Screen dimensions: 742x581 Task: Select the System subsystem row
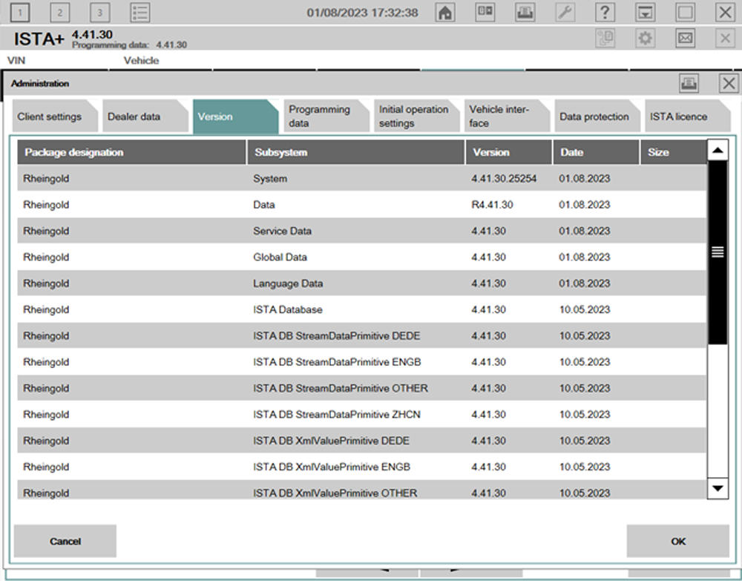click(362, 178)
